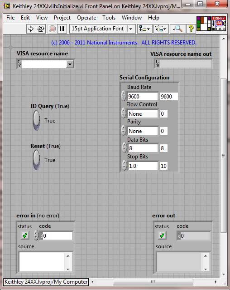This screenshot has height=290, width=230.
Task: Click the Pause button in toolbar
Action: coord(62,29)
